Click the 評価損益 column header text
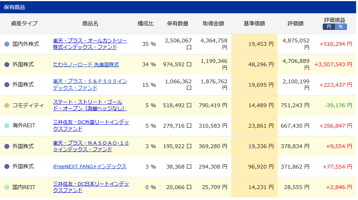Viewport: 358px width, 200px height. 335,20
